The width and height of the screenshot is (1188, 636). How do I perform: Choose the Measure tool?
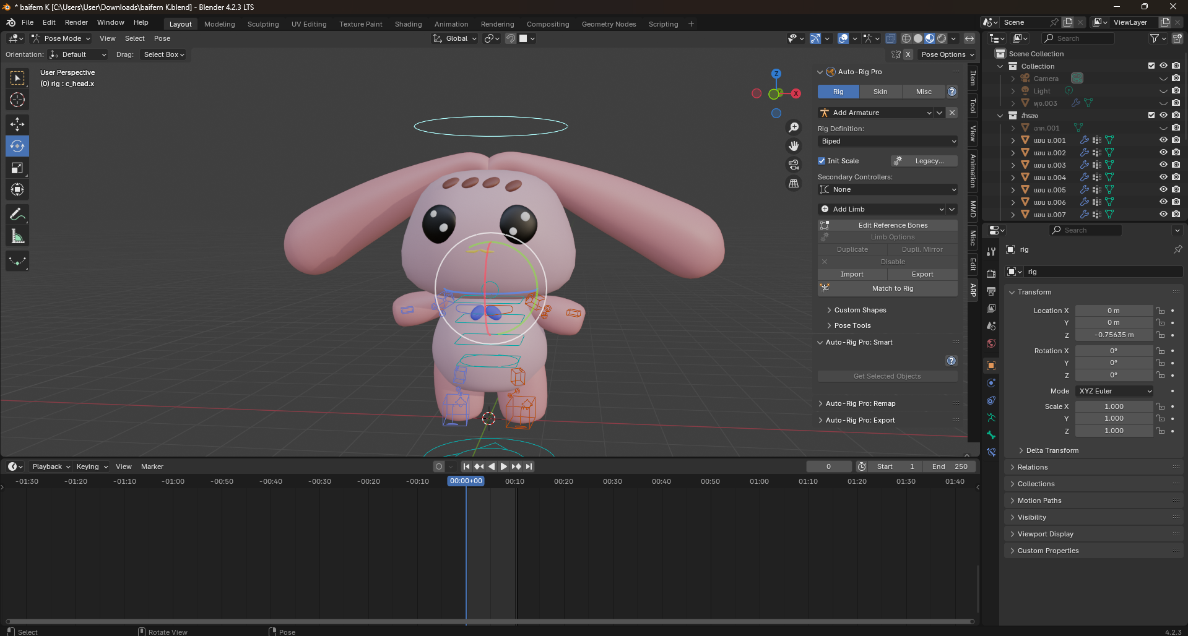[x=17, y=236]
